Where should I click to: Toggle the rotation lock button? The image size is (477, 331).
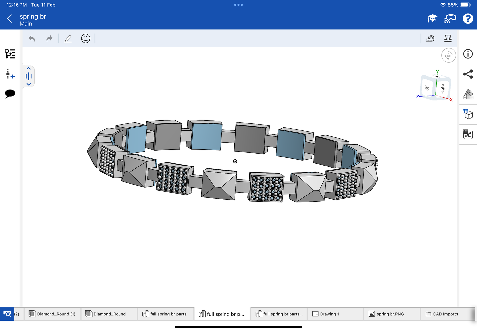point(448,55)
